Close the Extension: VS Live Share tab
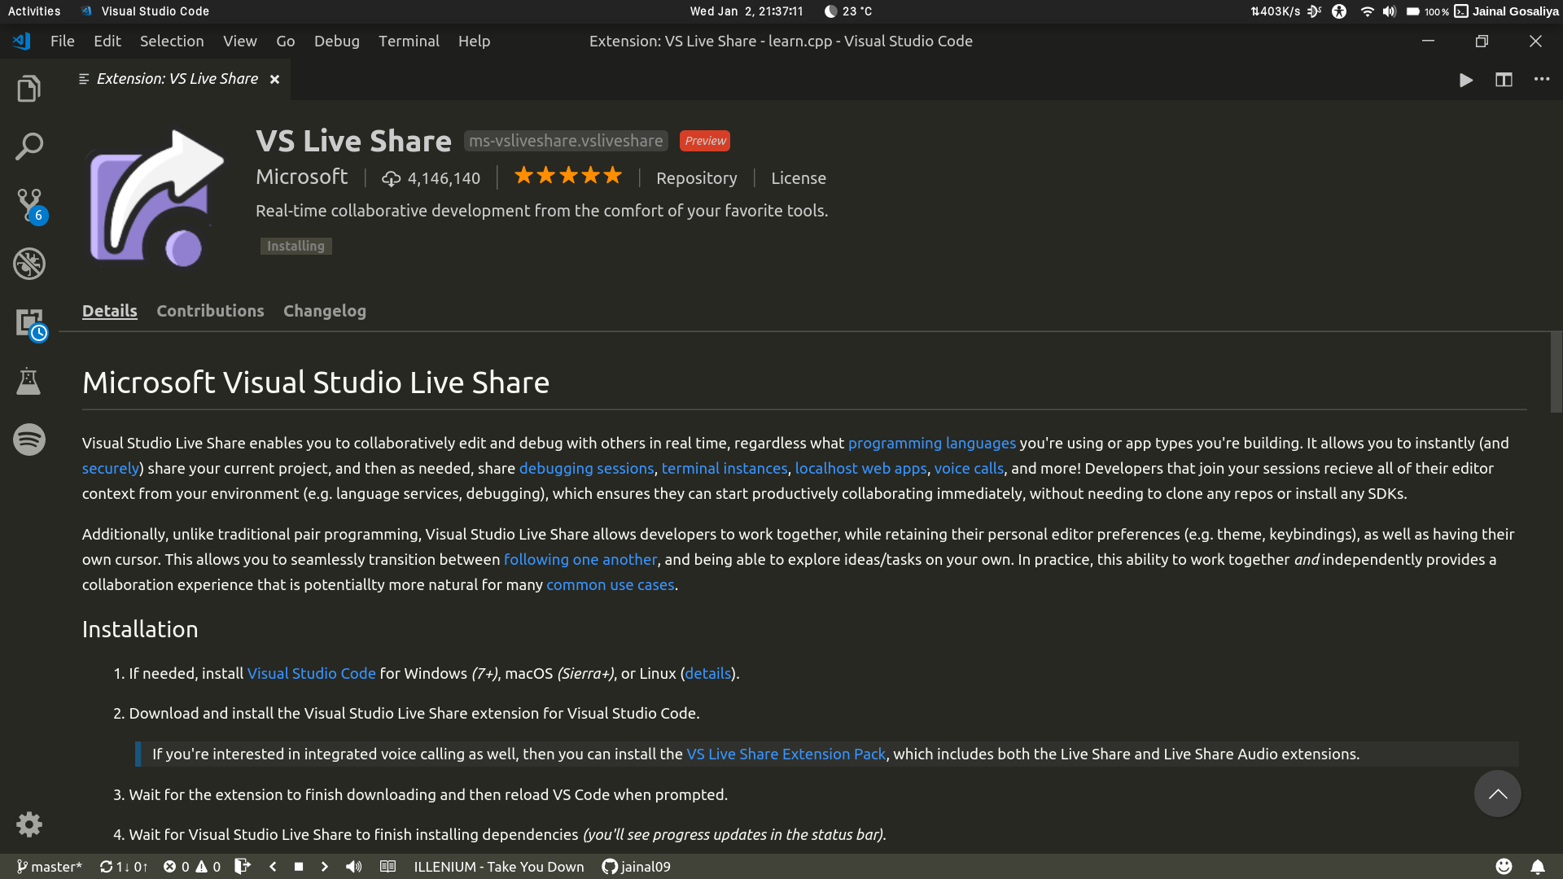The height and width of the screenshot is (879, 1563). [x=274, y=79]
